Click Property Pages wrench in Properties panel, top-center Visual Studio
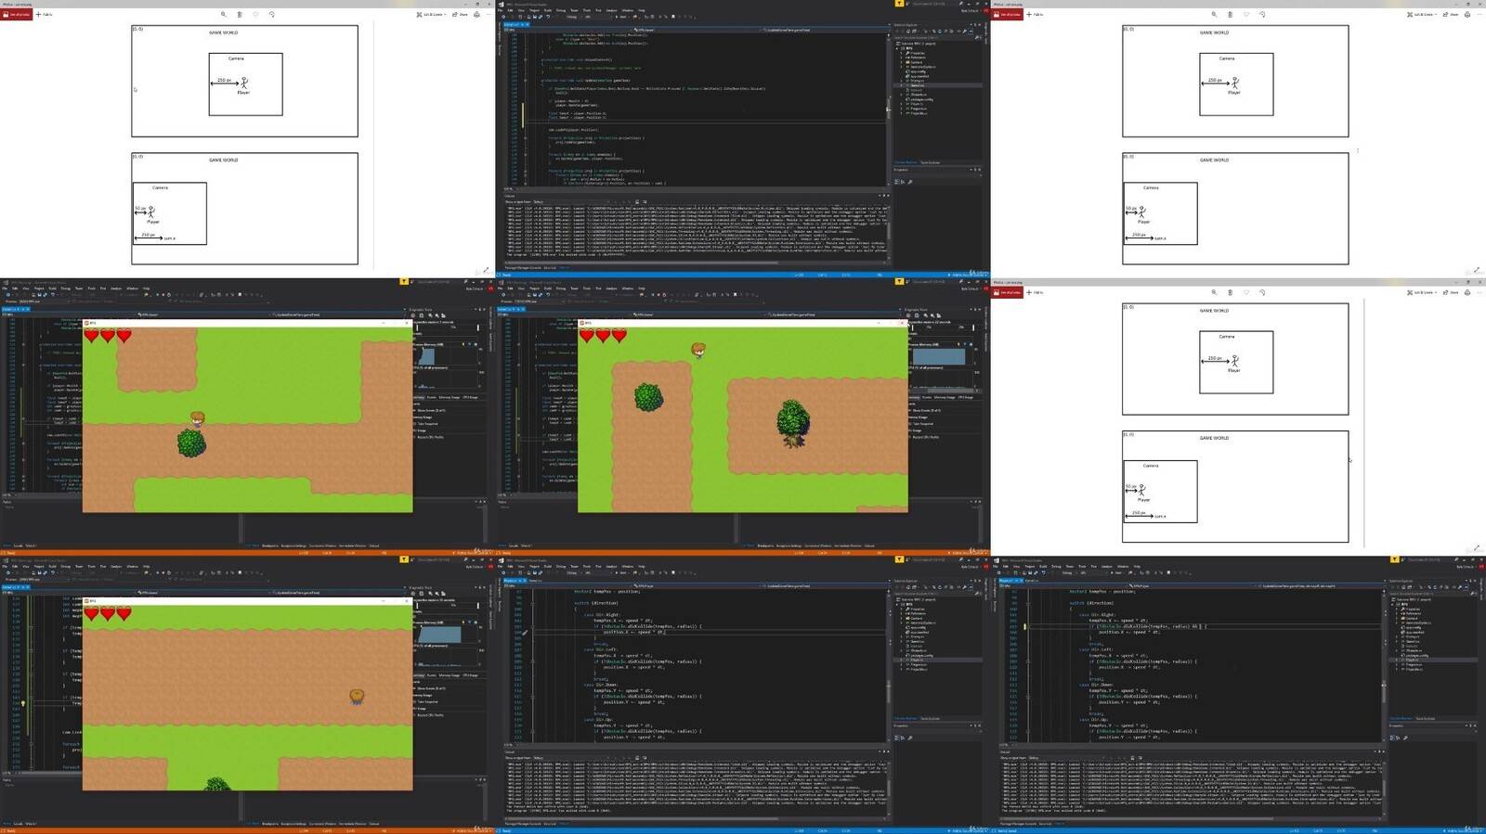The image size is (1486, 834). click(x=910, y=182)
